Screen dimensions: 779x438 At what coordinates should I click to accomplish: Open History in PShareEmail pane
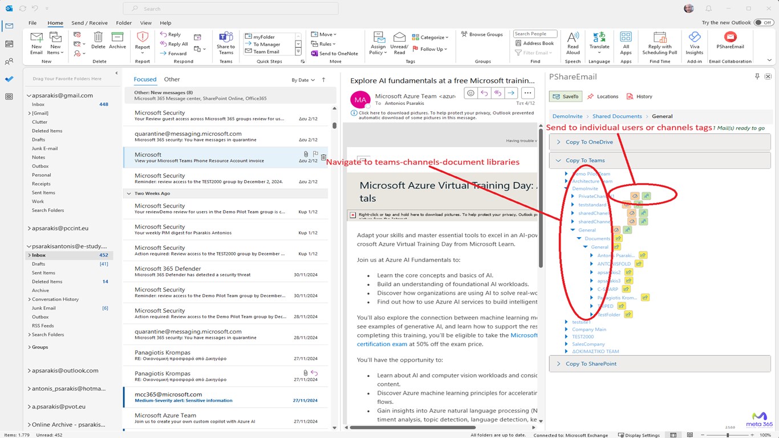[x=639, y=96]
